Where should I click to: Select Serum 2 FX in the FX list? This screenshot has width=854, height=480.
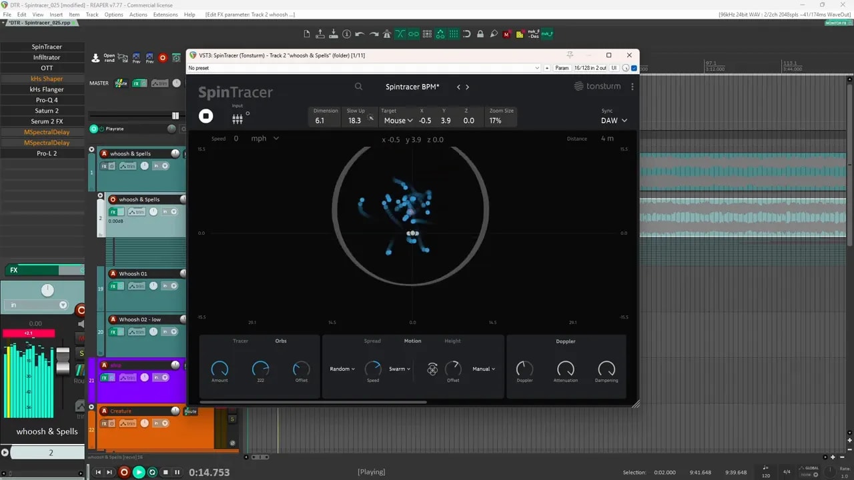[x=47, y=121]
